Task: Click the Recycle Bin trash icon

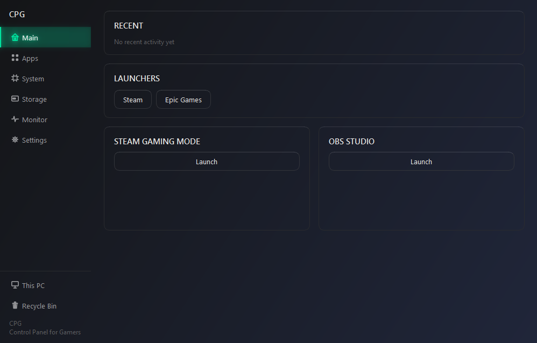Action: pos(15,305)
